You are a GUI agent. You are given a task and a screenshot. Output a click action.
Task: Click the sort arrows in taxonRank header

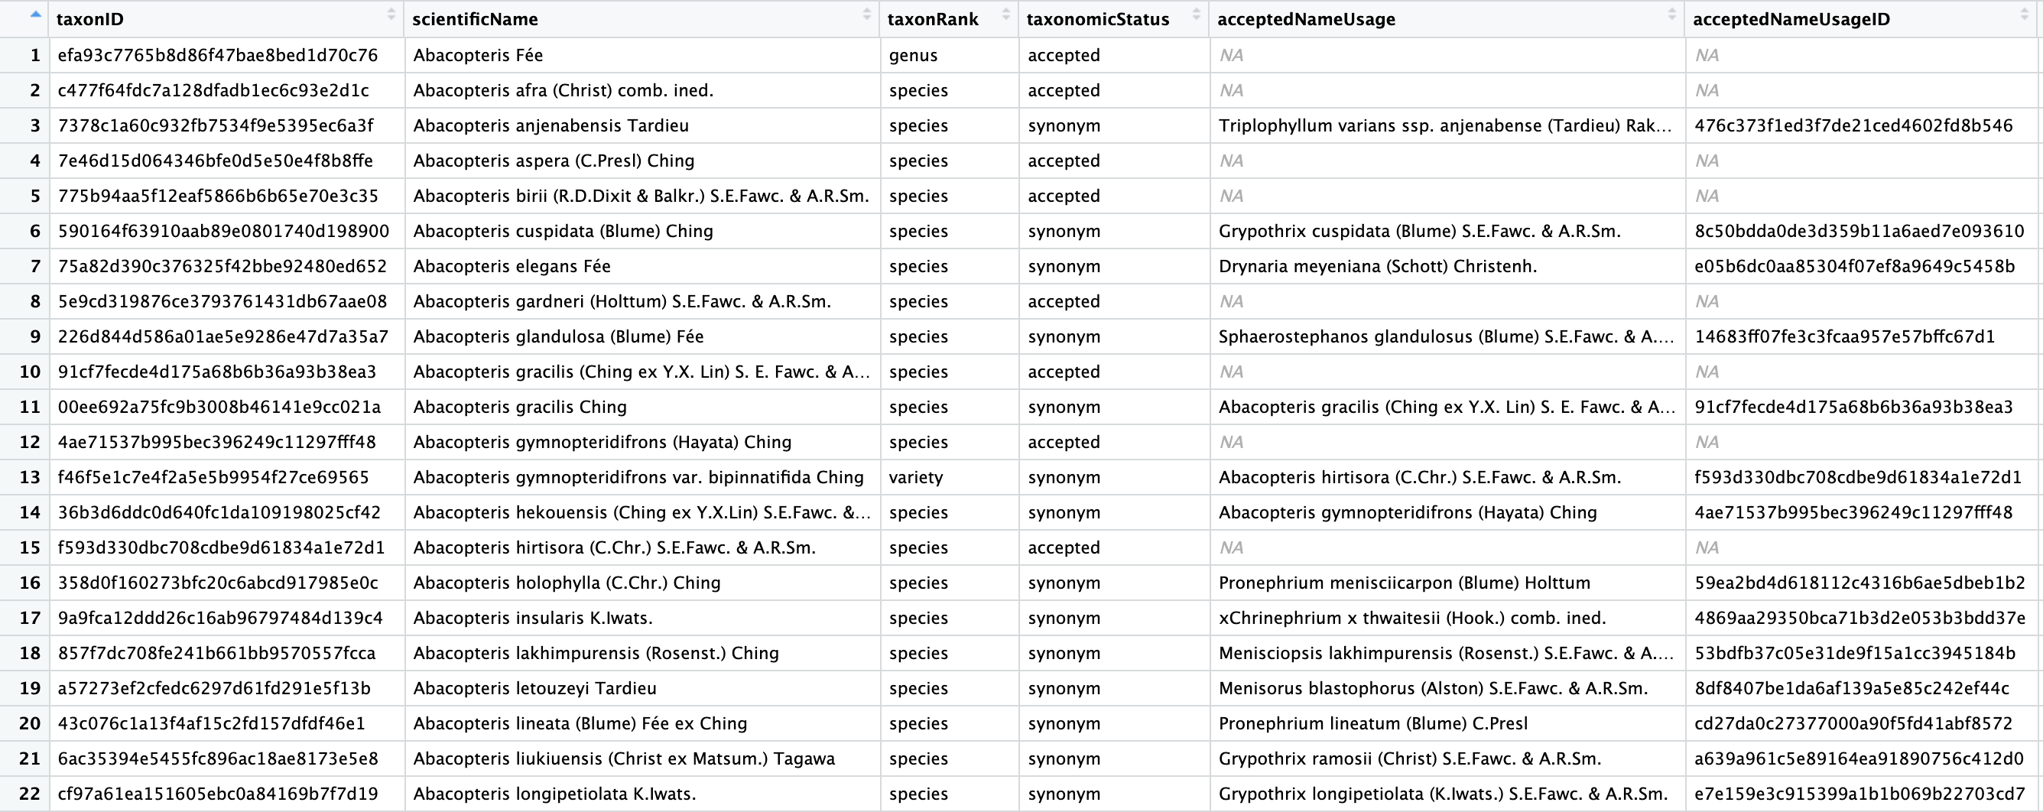[x=1005, y=15]
